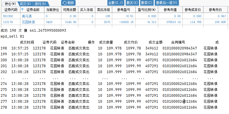Click the 卖出冻结 column header
Viewport: 229px width, 114px height.
(104, 10)
